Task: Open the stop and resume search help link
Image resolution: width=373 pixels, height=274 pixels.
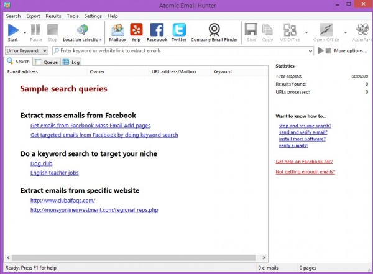Action: pyautogui.click(x=305, y=126)
